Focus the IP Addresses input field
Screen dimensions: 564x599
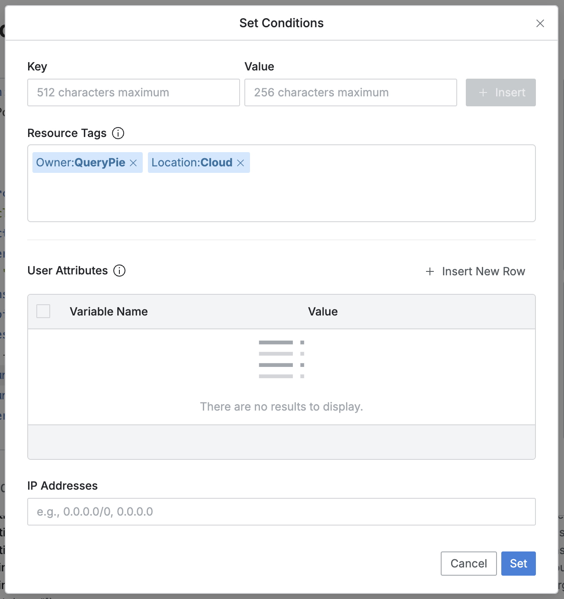tap(281, 512)
